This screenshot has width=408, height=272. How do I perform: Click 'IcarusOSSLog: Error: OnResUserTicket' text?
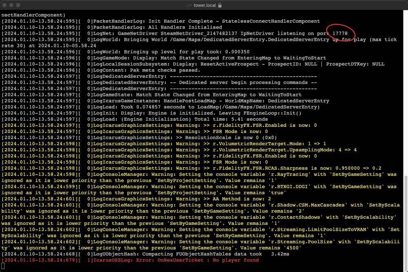tap(149, 260)
